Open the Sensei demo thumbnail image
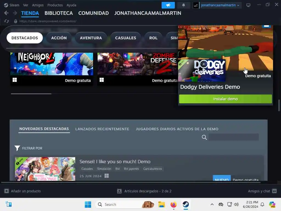 pos(45,169)
